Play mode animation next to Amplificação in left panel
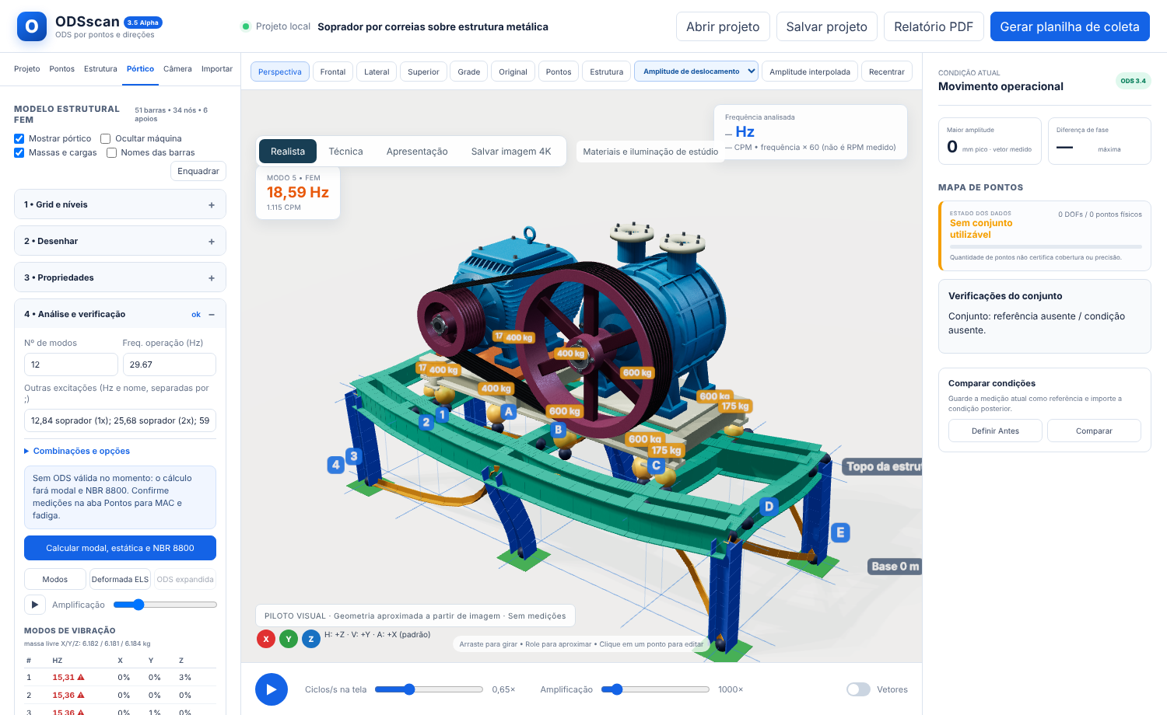Image resolution: width=1167 pixels, height=715 pixels. [35, 605]
